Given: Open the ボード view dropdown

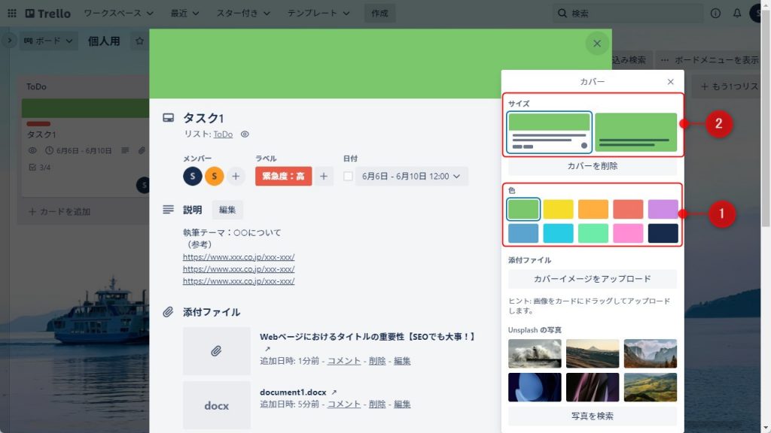Looking at the screenshot, I should 48,41.
